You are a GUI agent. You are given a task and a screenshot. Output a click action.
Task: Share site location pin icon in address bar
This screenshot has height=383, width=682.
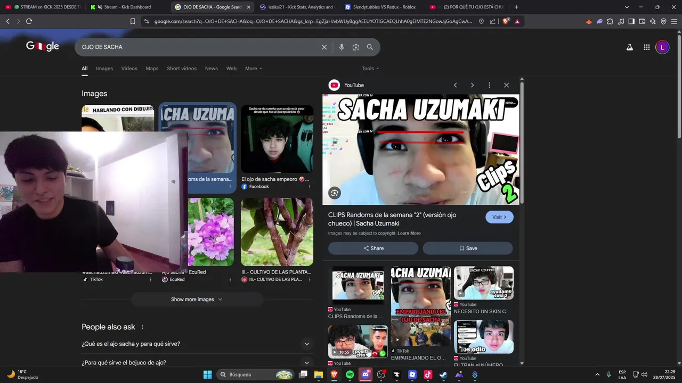[x=481, y=21]
